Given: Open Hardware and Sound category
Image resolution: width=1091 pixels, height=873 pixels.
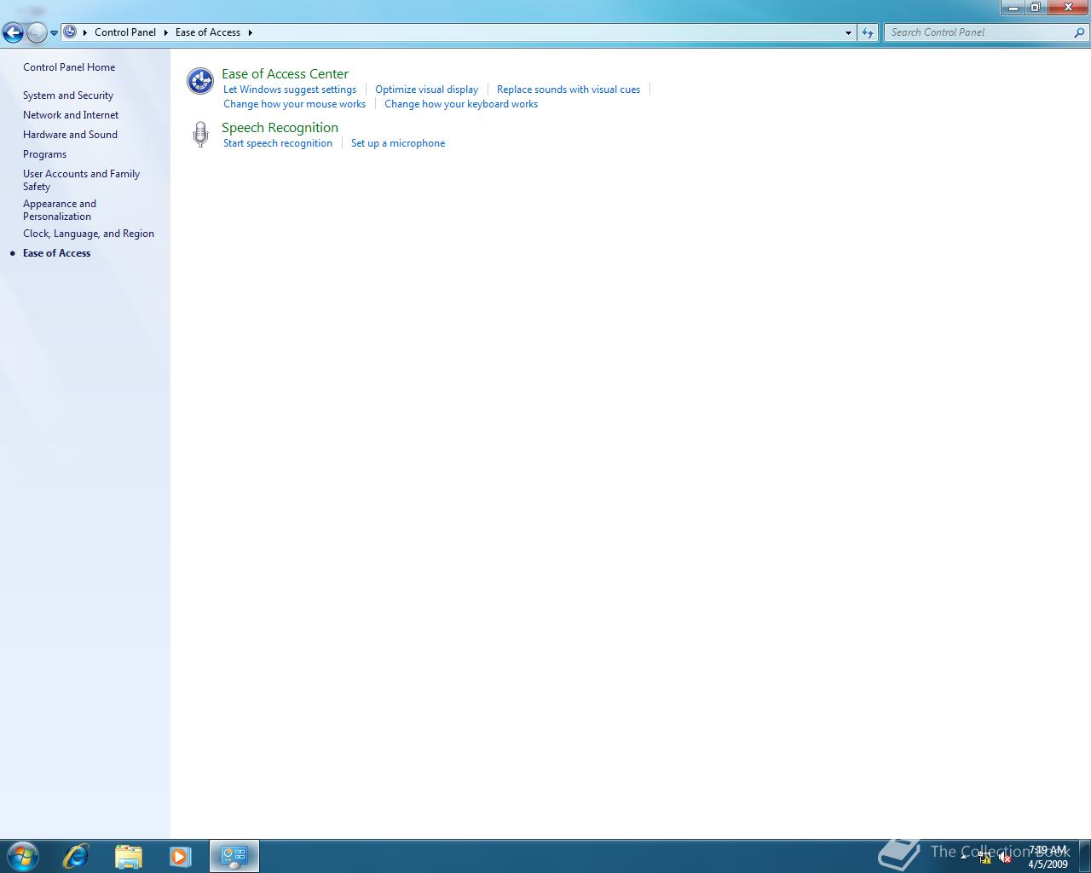Looking at the screenshot, I should coord(70,135).
